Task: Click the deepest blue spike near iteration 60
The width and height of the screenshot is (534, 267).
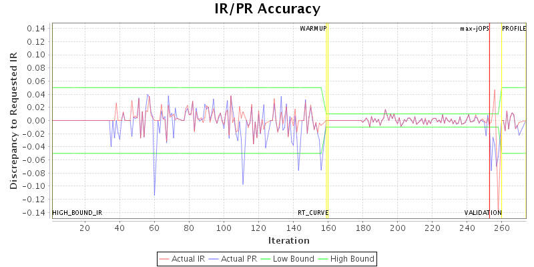Action: (154, 195)
